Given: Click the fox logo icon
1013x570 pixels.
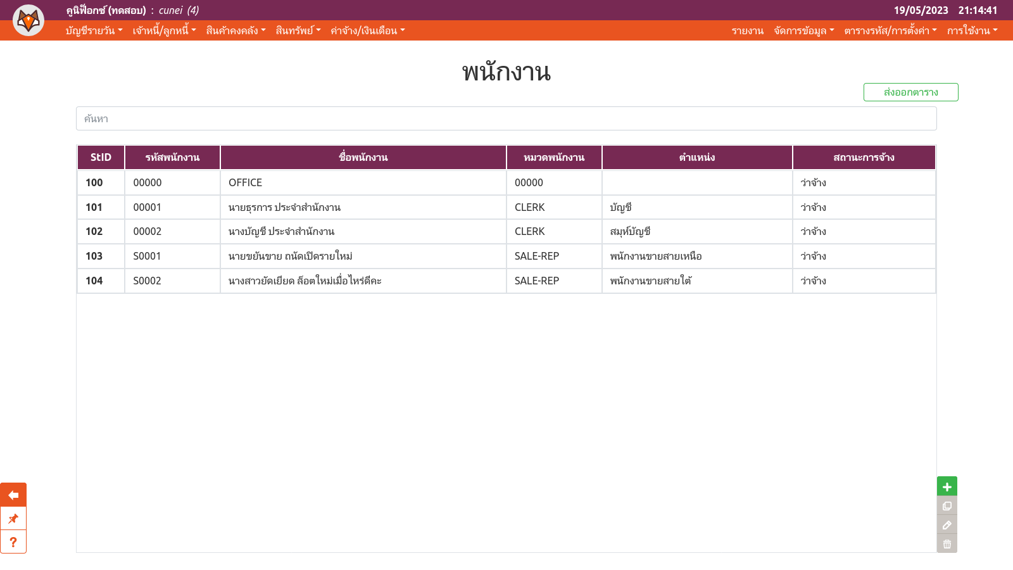Looking at the screenshot, I should (28, 20).
